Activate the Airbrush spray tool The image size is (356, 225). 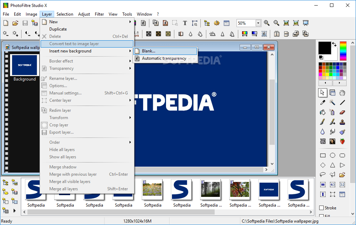pyautogui.click(x=332, y=112)
